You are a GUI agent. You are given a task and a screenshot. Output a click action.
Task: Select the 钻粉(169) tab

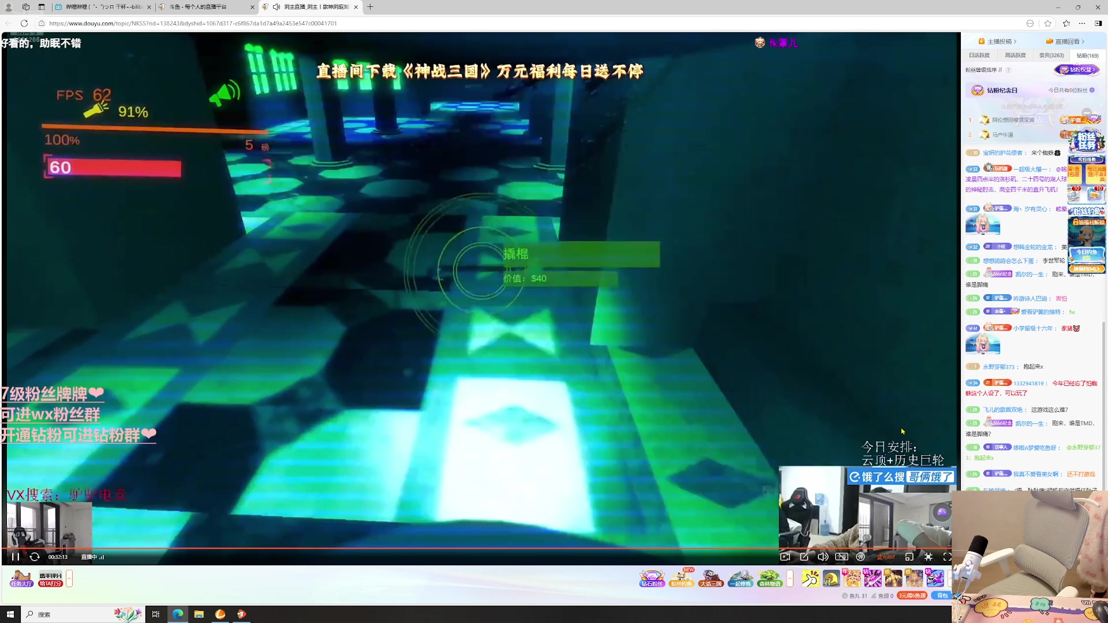pyautogui.click(x=1088, y=55)
